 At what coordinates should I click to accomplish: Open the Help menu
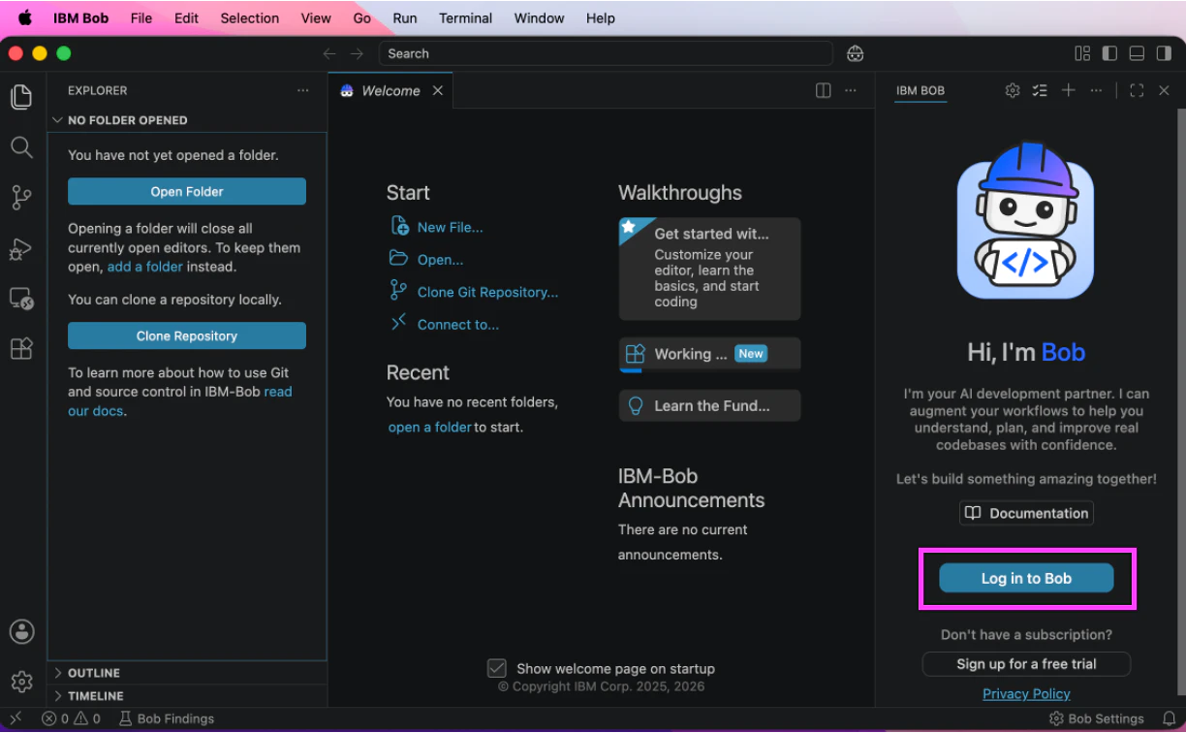[601, 18]
